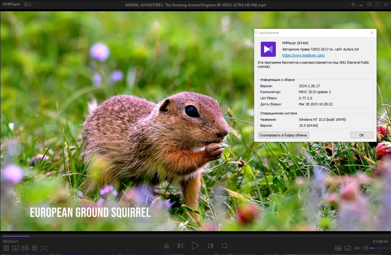Viewport: 391px width, 255px height.
Task: Toggle HW hardware acceleration
Action: point(338,248)
